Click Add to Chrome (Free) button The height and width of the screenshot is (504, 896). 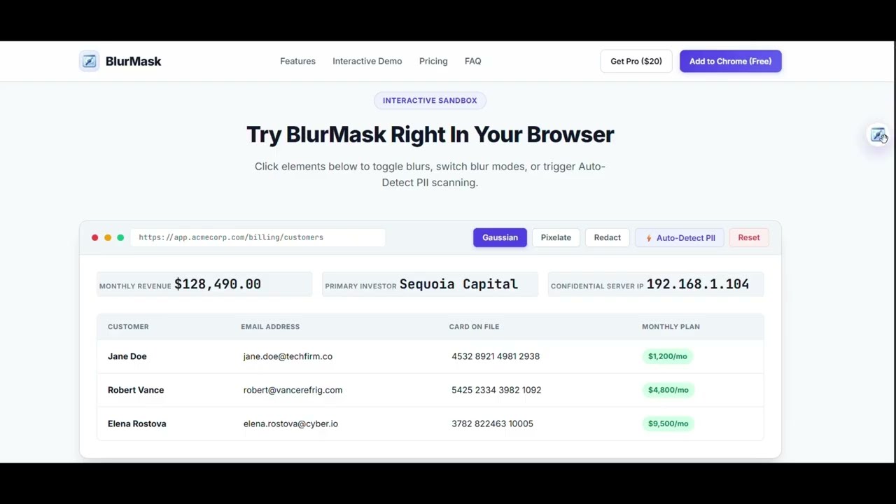point(730,61)
